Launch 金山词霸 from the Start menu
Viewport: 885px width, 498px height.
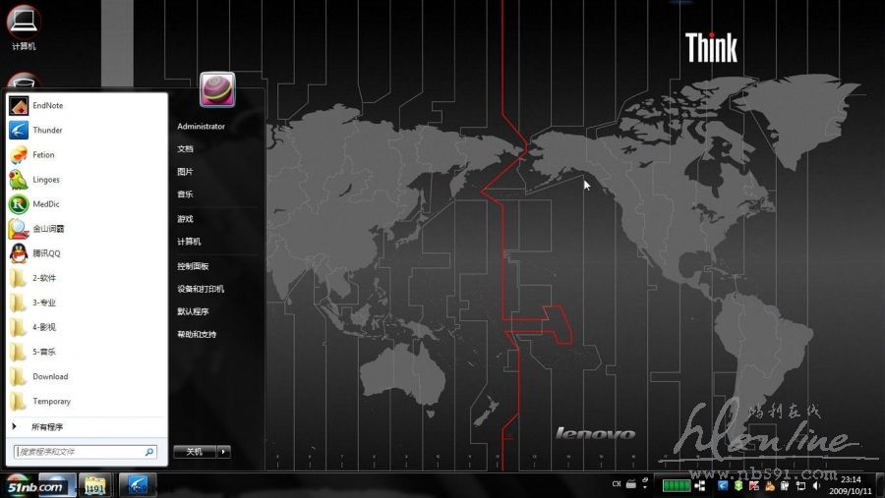click(87, 229)
